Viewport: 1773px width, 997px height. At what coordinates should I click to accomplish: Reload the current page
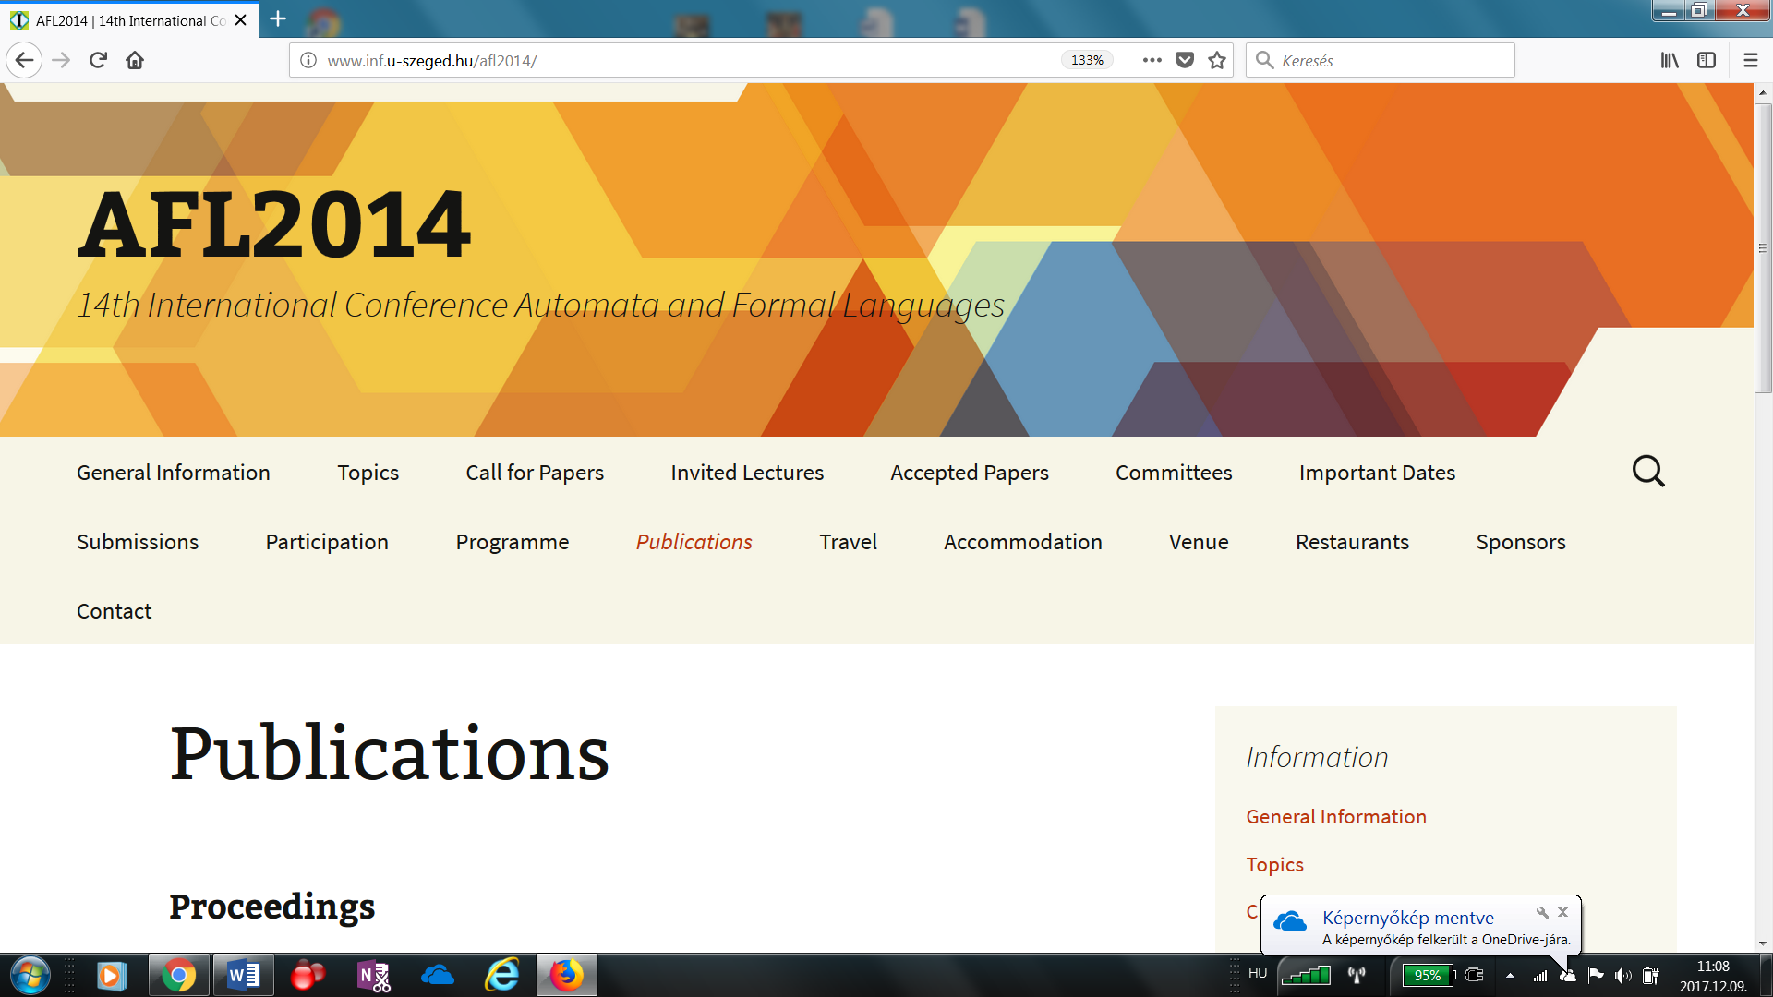[x=98, y=61]
